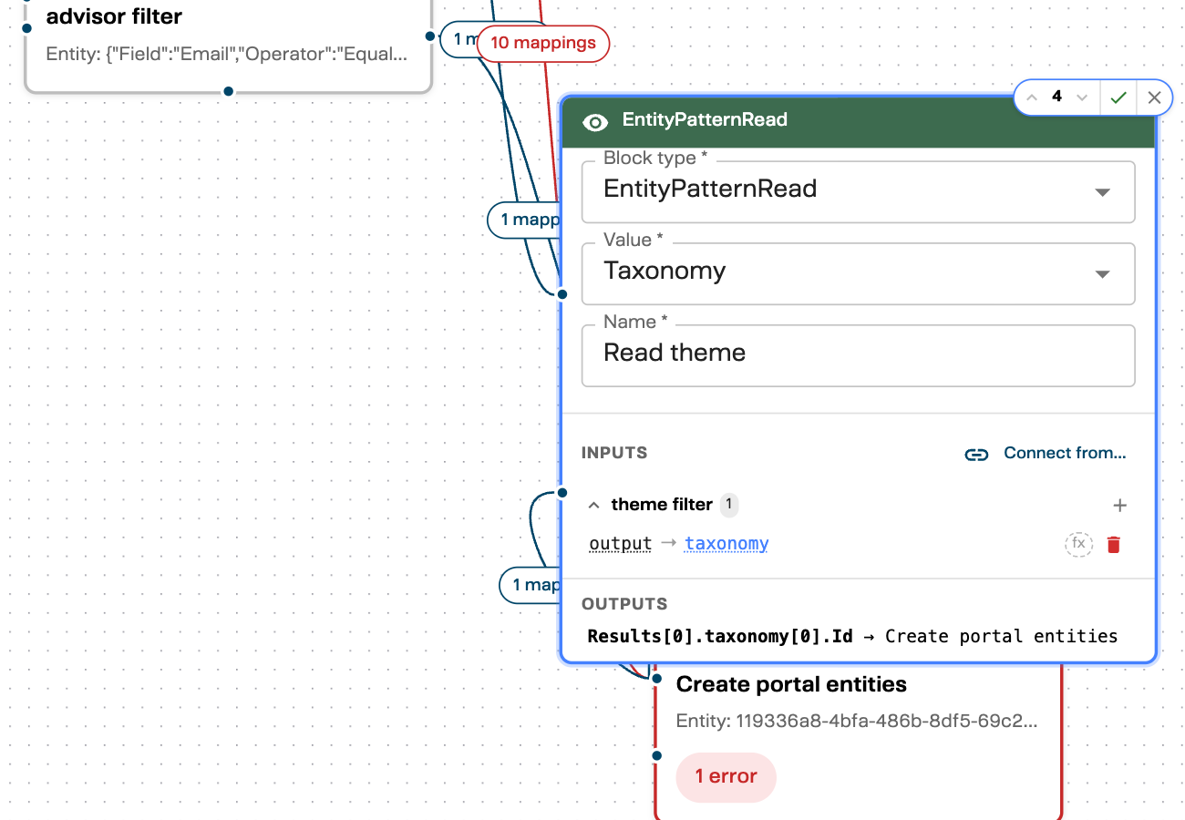This screenshot has width=1185, height=820.
Task: Select the Create portal entities node
Action: [x=789, y=684]
